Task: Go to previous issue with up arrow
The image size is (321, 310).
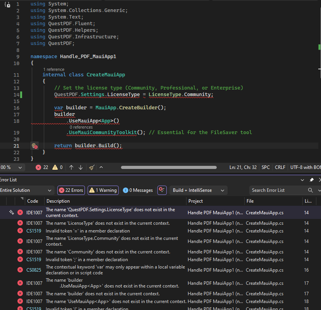Action: coord(71,167)
